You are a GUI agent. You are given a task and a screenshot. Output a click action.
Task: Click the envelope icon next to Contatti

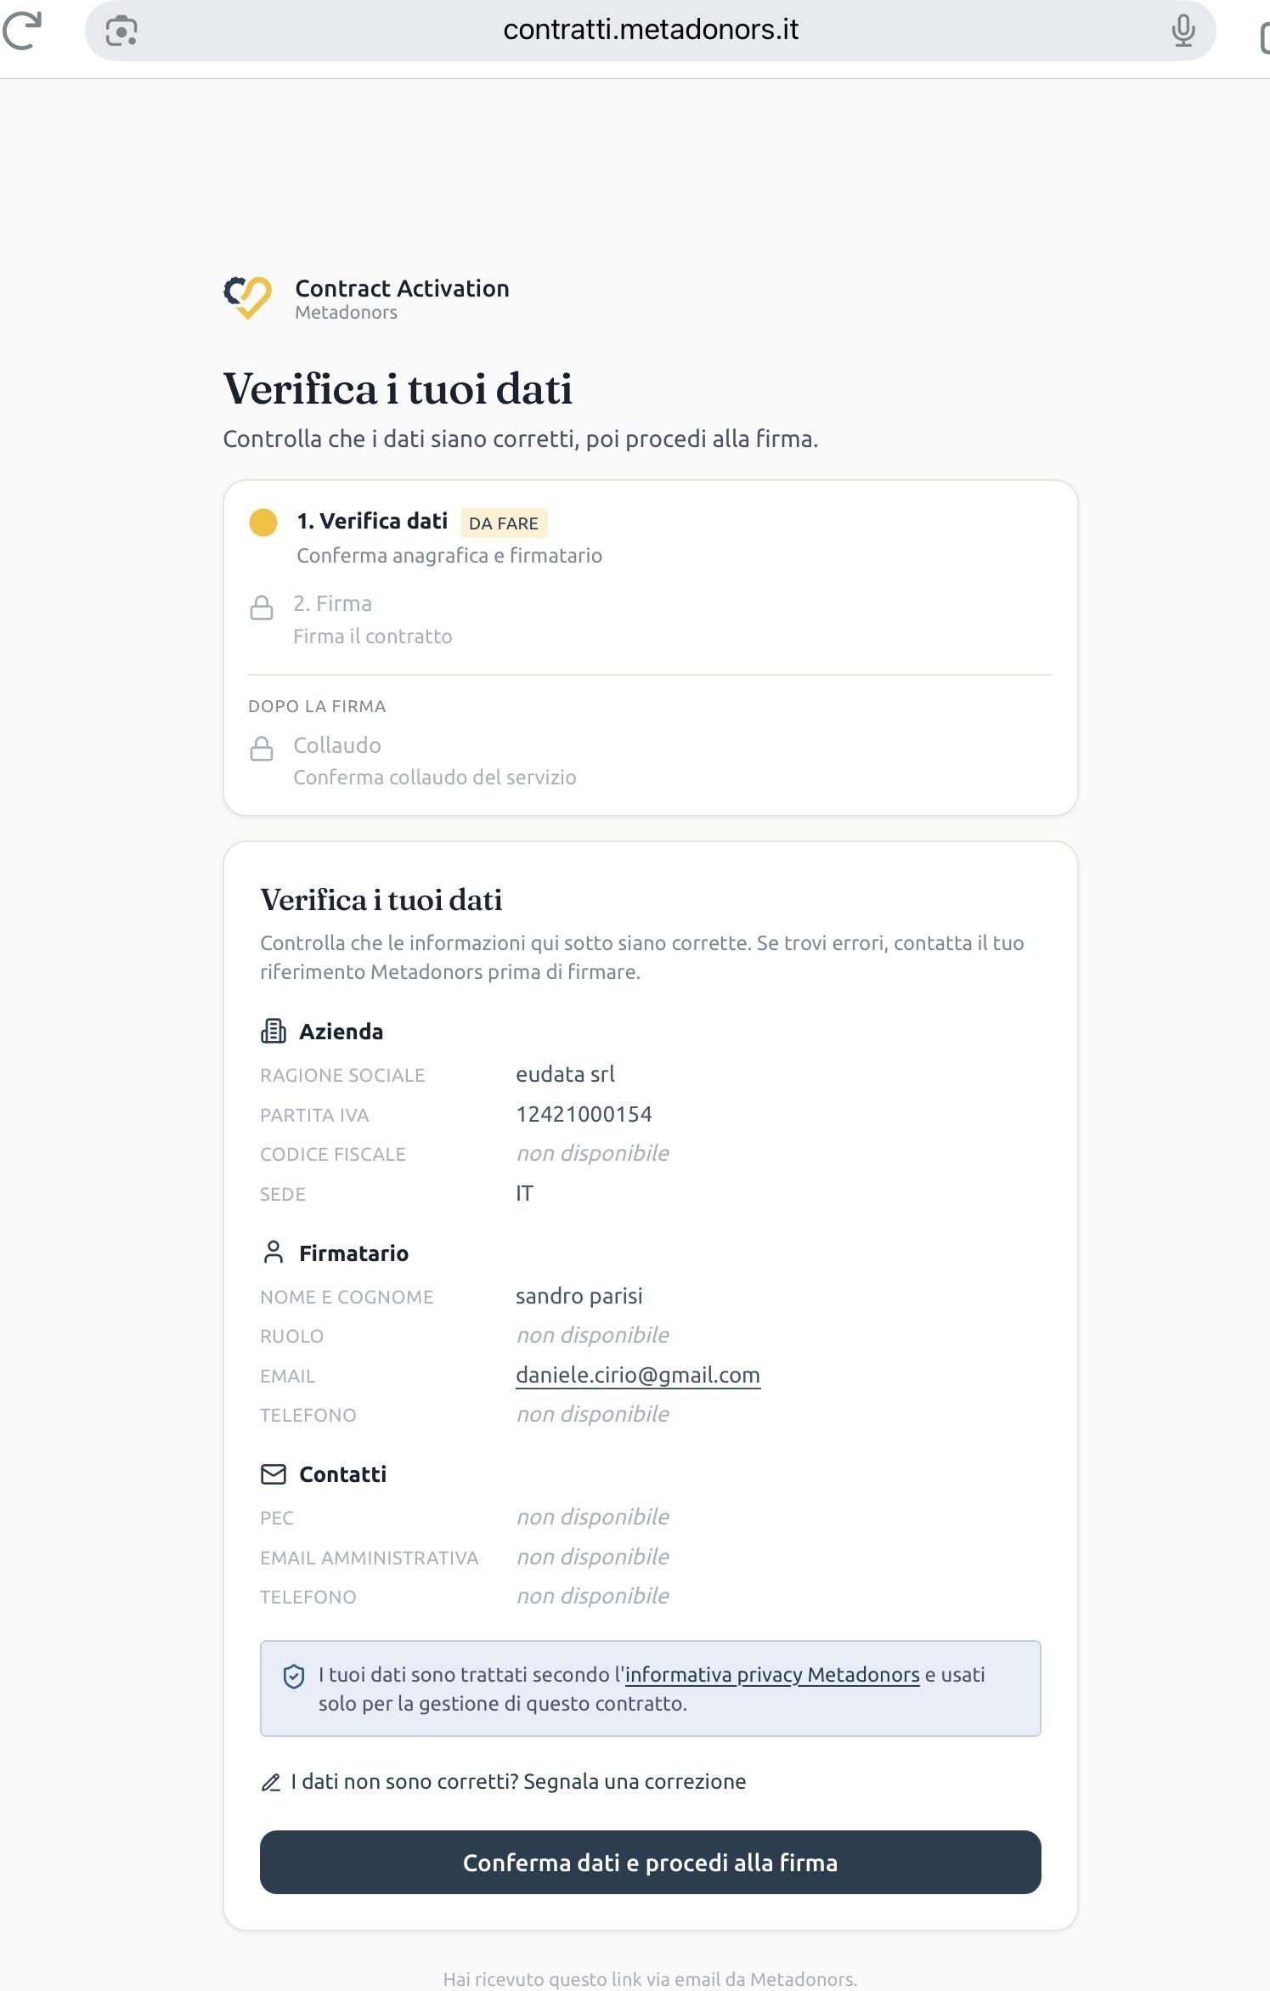273,1474
